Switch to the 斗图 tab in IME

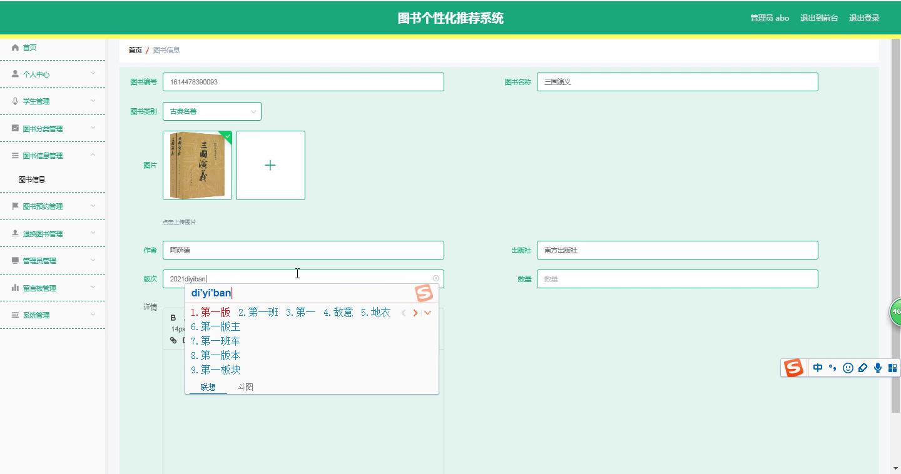pyautogui.click(x=245, y=387)
